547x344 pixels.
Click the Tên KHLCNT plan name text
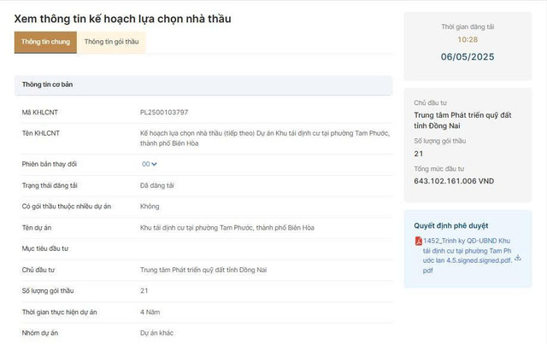point(265,138)
